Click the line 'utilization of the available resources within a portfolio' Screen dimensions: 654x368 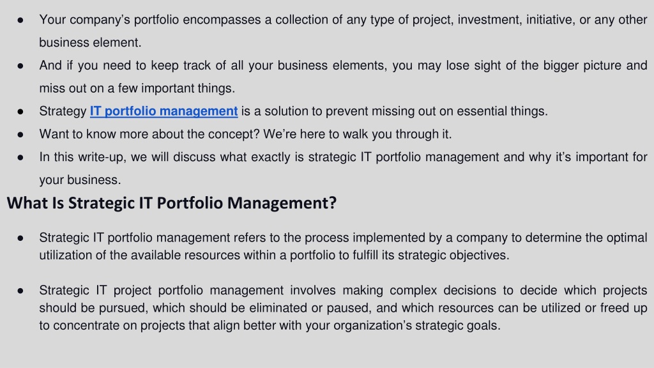click(x=274, y=255)
